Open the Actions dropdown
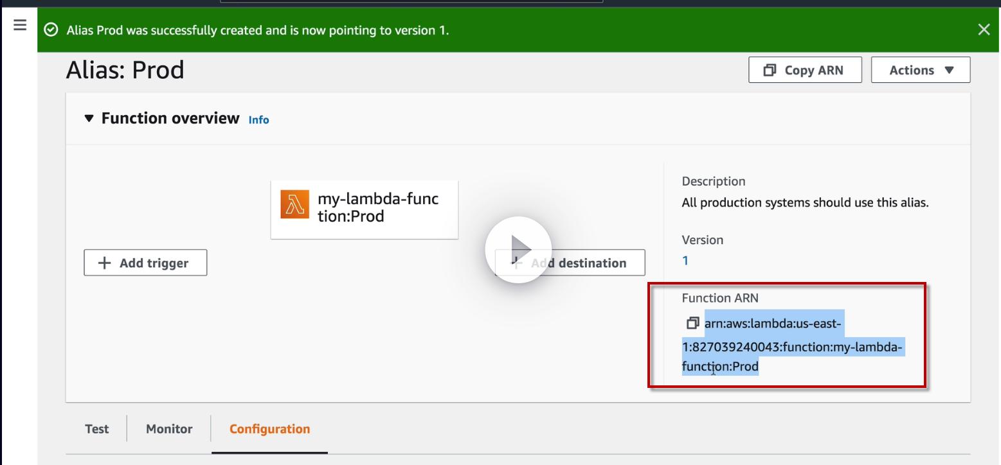Screen dimensions: 1001x465 [x=920, y=70]
